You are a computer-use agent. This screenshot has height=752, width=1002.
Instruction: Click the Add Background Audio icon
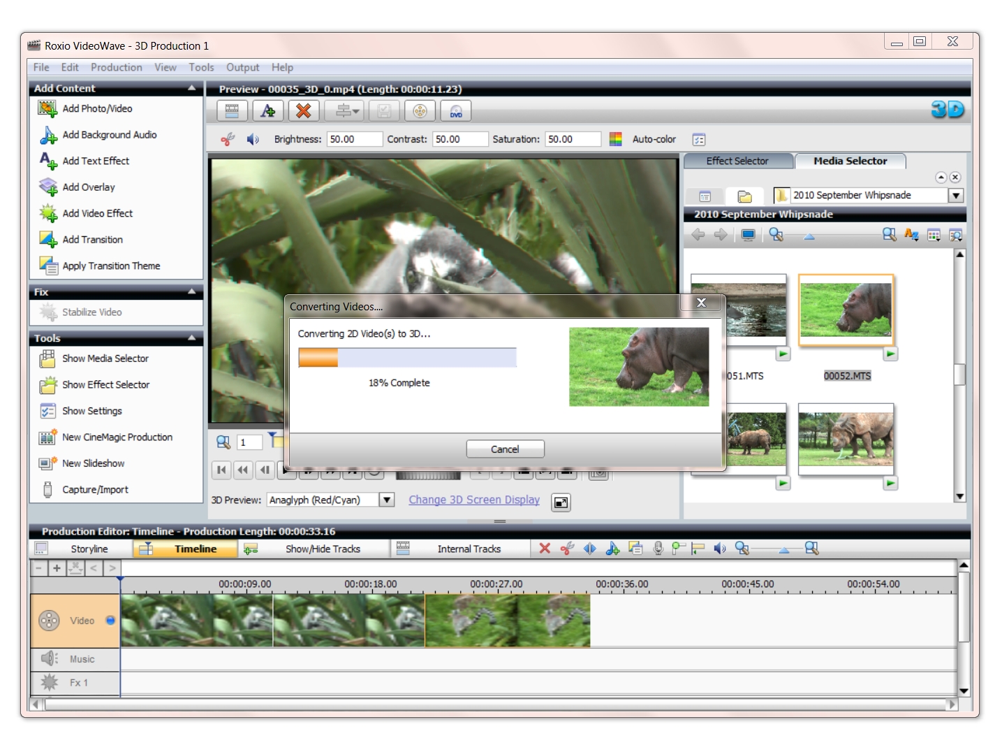[x=47, y=135]
